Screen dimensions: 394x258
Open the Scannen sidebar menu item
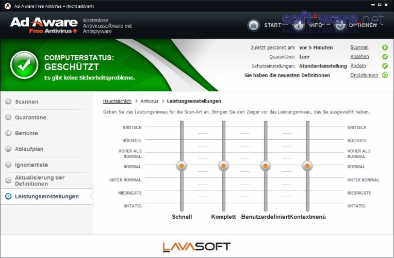[x=47, y=102]
